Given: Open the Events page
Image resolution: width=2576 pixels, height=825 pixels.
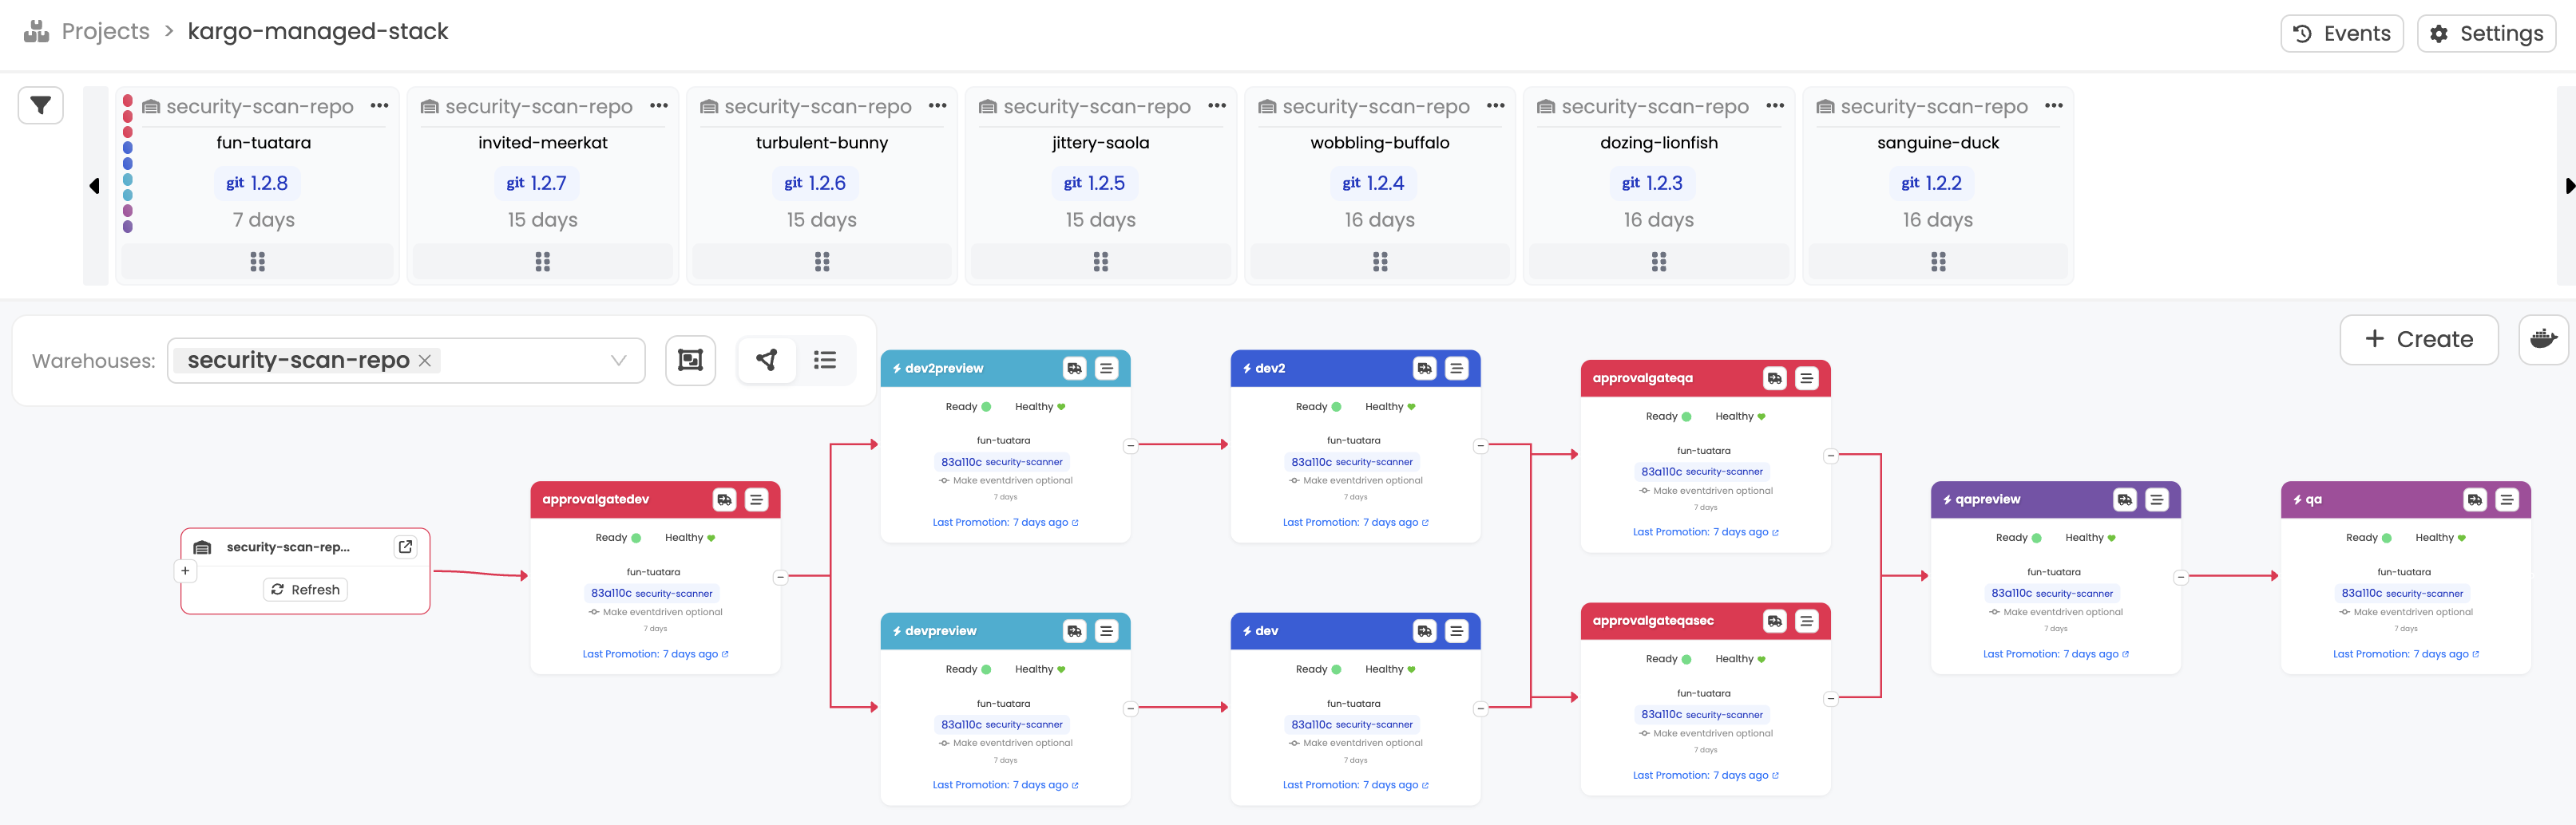Looking at the screenshot, I should pyautogui.click(x=2341, y=33).
